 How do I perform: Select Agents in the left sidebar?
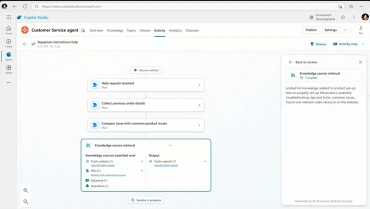pyautogui.click(x=8, y=56)
